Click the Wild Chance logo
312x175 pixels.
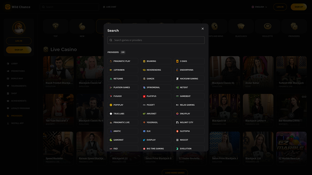pyautogui.click(x=18, y=7)
